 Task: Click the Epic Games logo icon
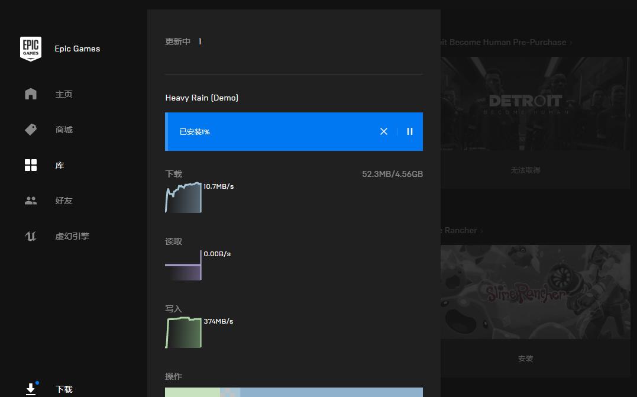click(x=30, y=49)
